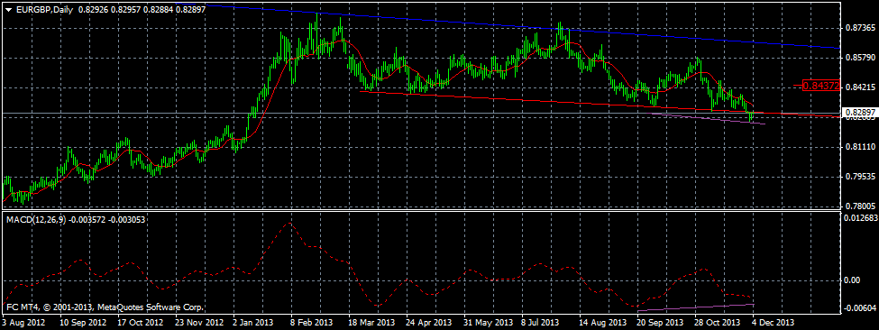The image size is (879, 330).
Task: Click the 0.012683 MACD scale value
Action: click(860, 218)
